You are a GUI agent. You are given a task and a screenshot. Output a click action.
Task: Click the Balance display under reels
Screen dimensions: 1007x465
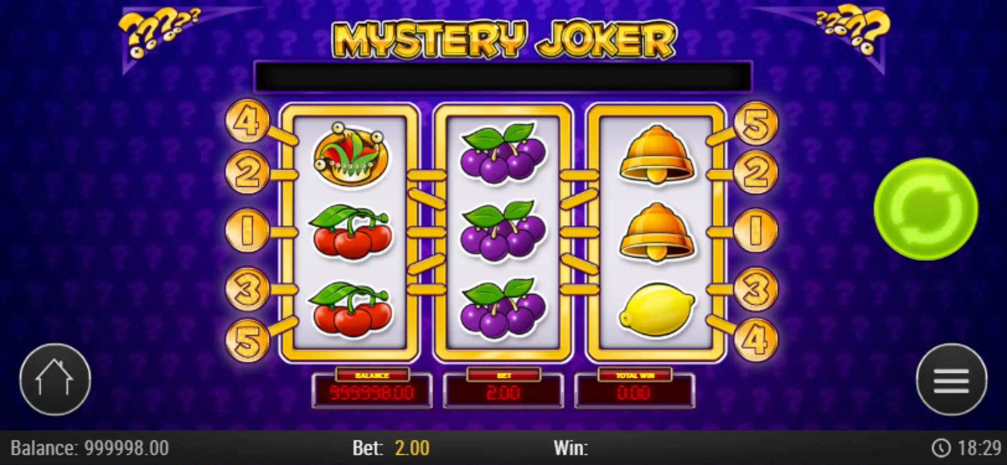[372, 389]
